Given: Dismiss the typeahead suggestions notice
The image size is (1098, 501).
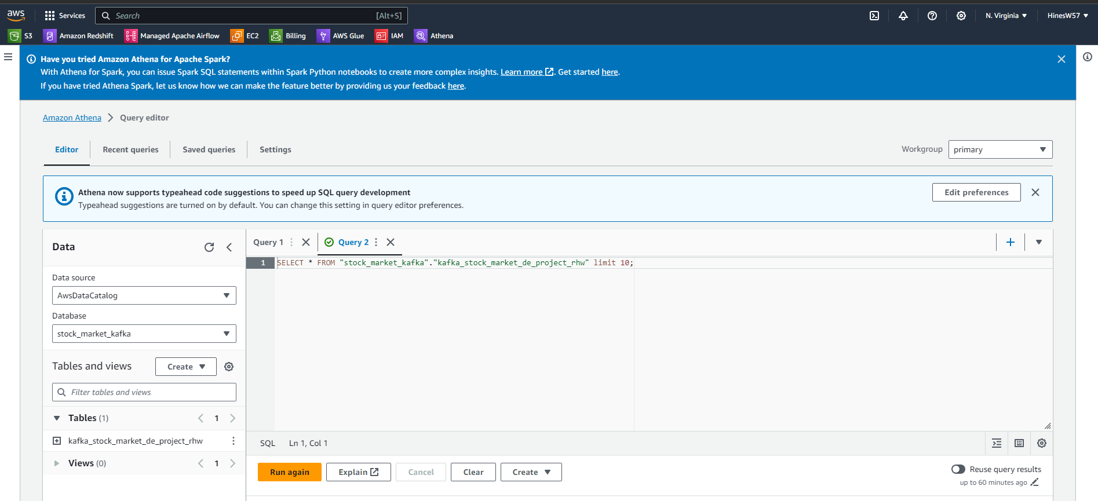Looking at the screenshot, I should (1035, 192).
